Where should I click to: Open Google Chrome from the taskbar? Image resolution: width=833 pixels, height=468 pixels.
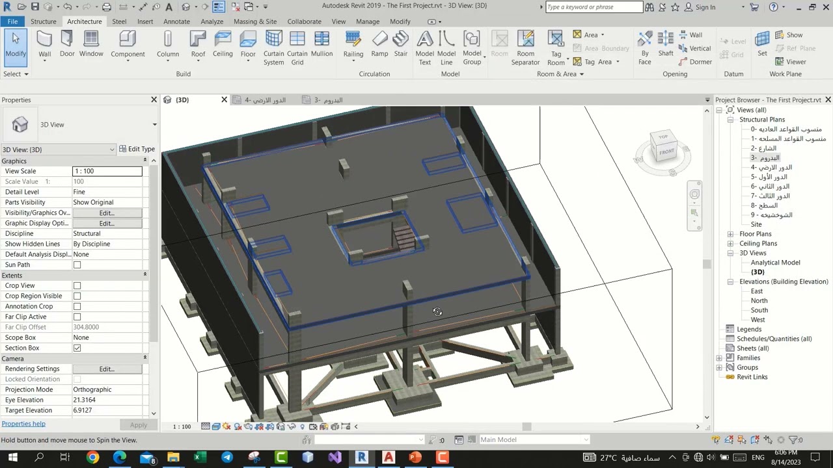pos(92,458)
